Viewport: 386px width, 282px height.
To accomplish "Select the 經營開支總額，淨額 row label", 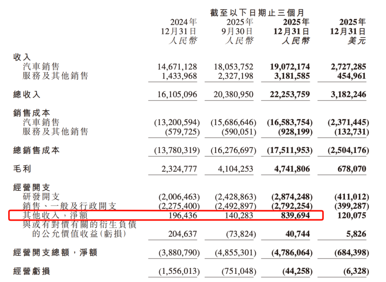I will [55, 252].
